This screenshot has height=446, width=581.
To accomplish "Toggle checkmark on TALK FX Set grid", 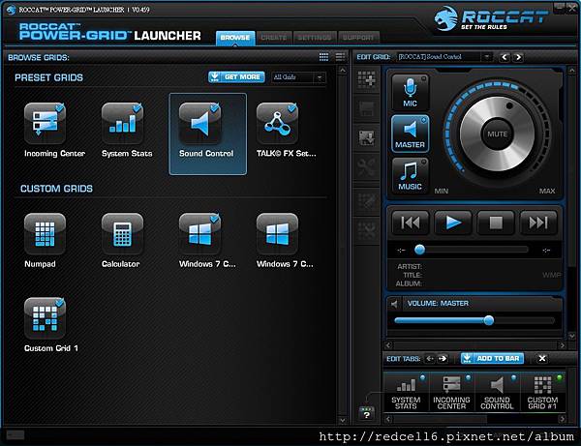I will click(292, 107).
